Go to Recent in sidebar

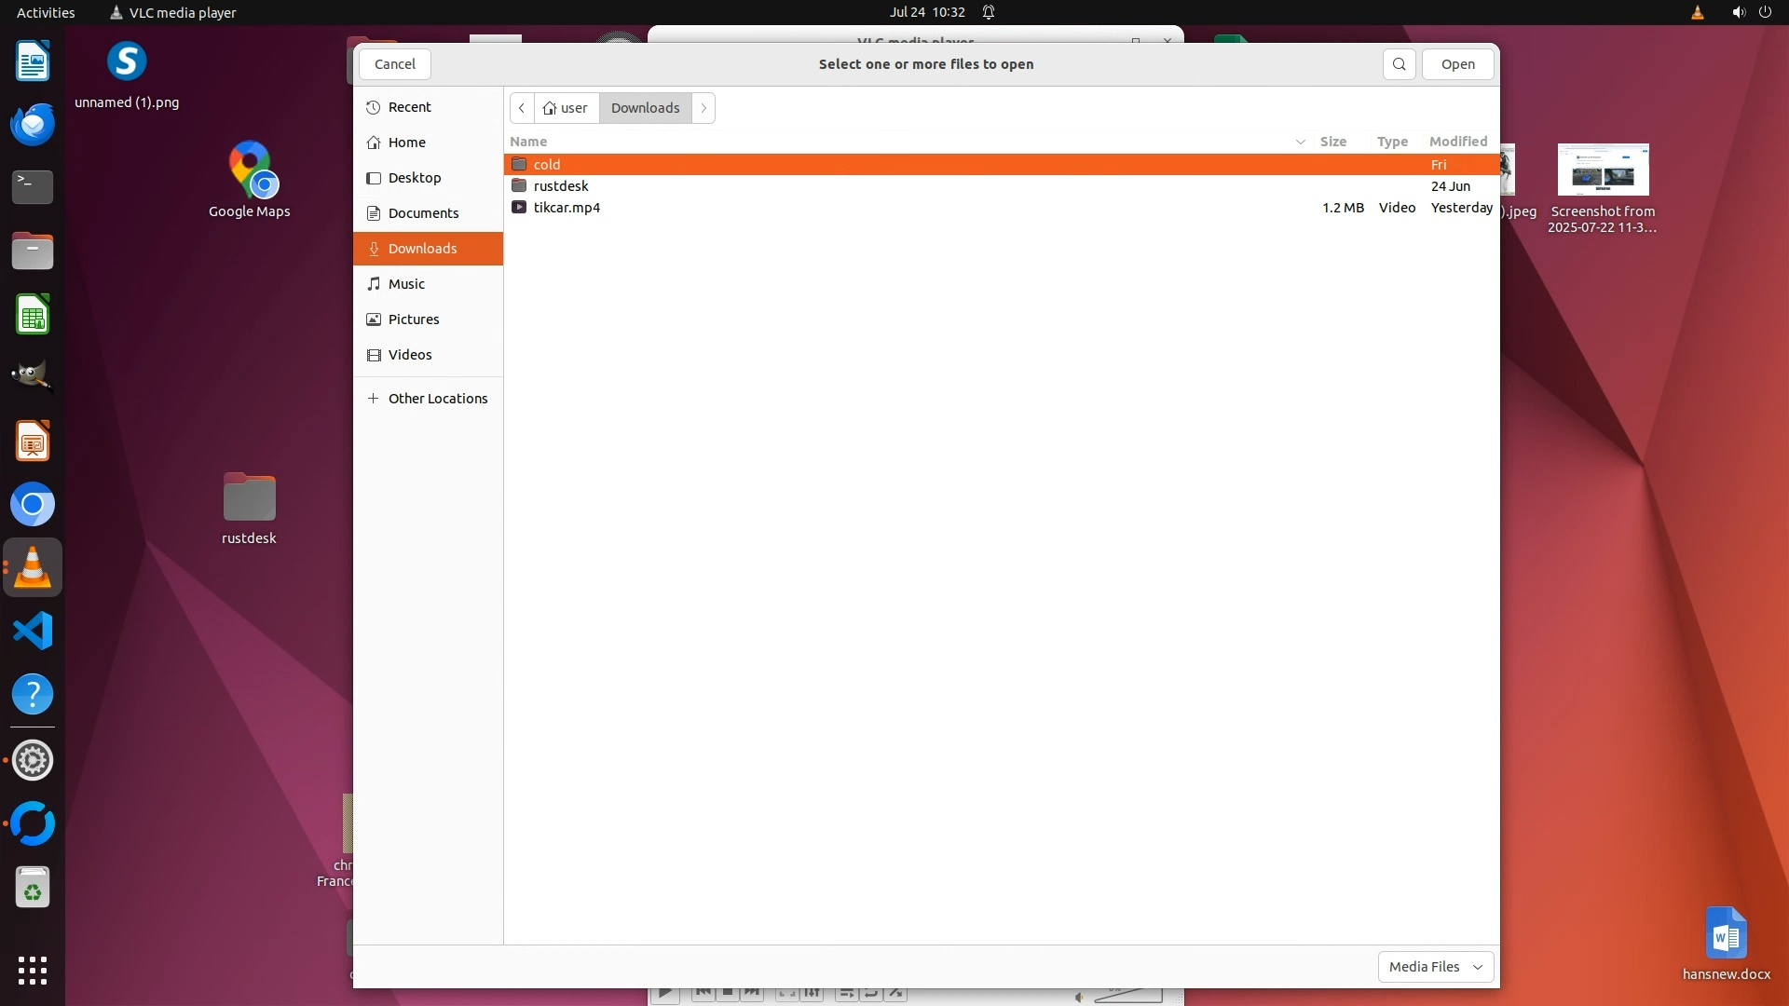point(409,107)
